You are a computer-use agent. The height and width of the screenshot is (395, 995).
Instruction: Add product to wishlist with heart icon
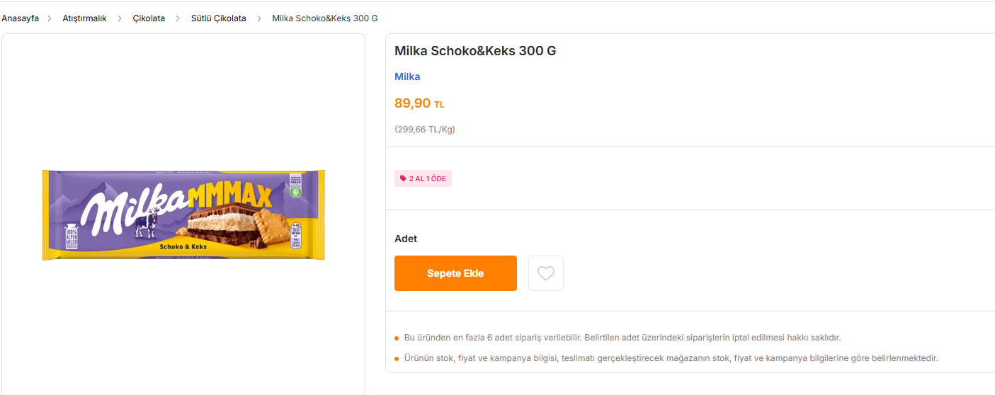click(x=546, y=273)
